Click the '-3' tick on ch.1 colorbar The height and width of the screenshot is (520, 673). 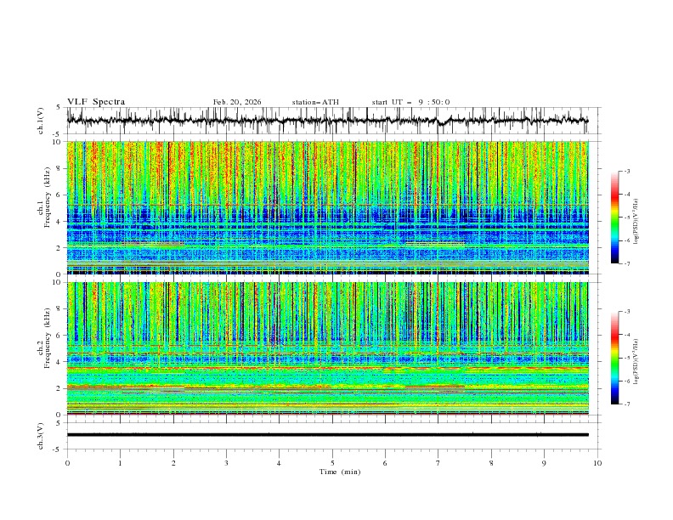click(x=627, y=171)
